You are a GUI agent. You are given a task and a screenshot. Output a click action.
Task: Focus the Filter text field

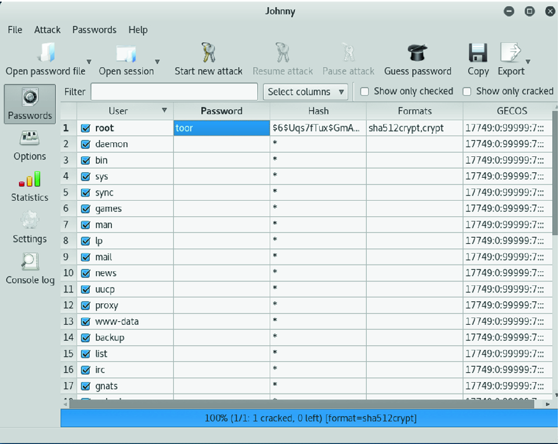174,92
